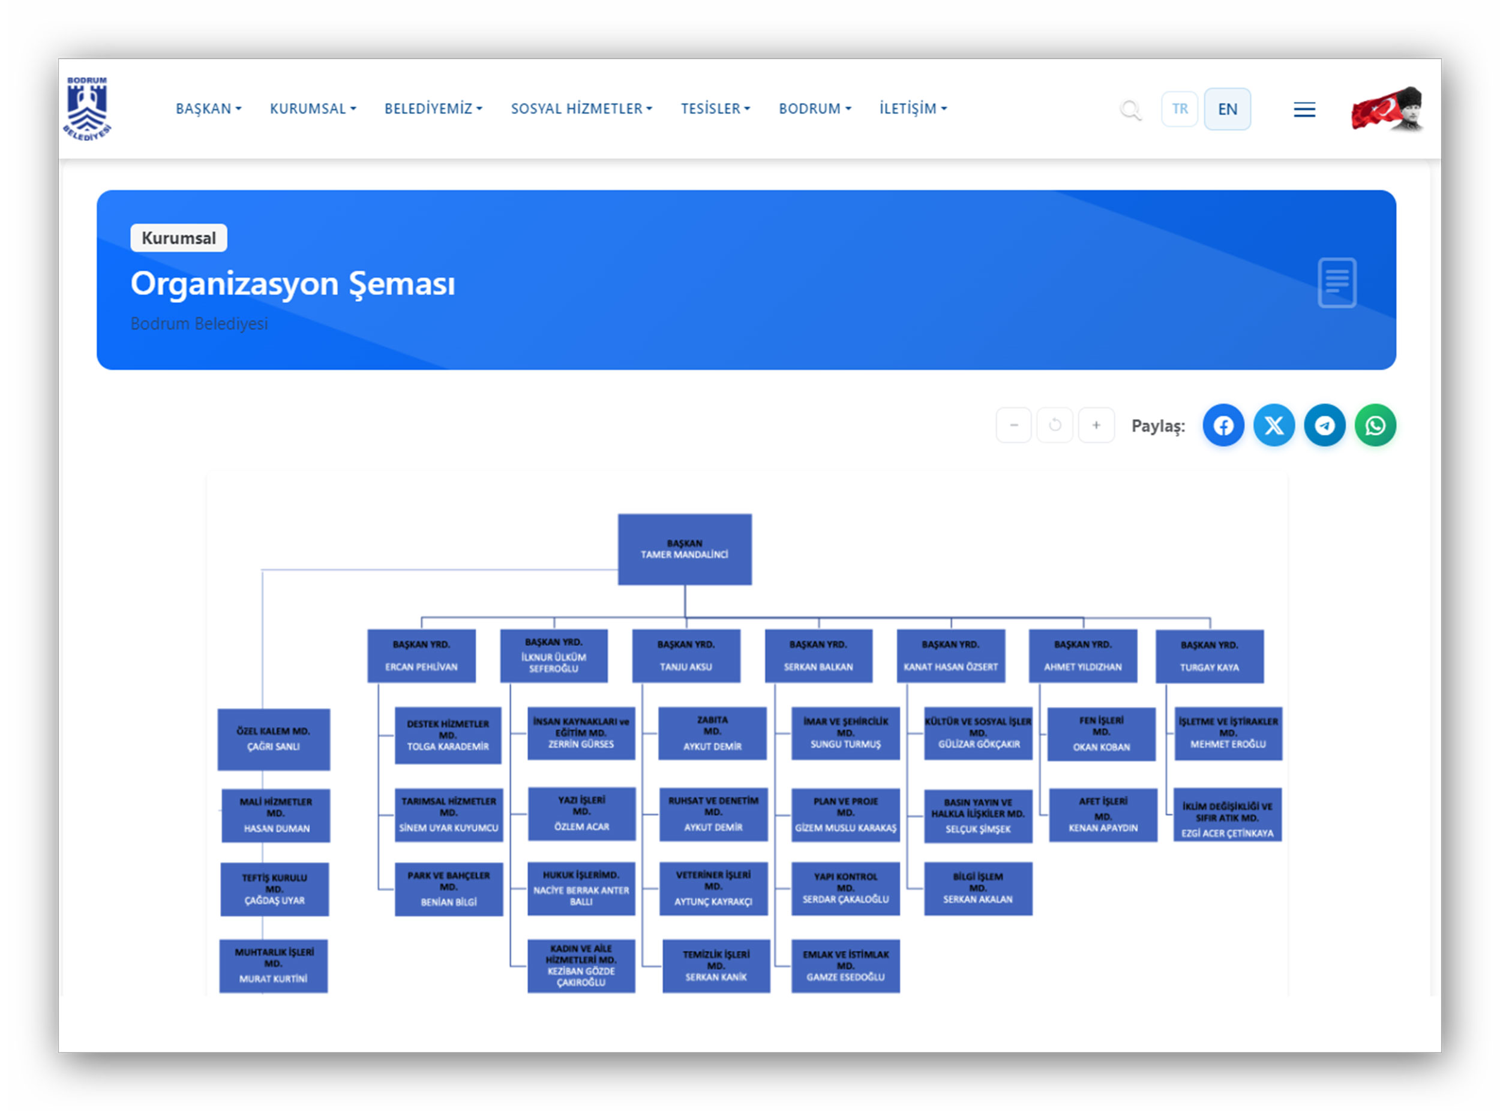Click the Atatürk flag image

(x=1388, y=109)
